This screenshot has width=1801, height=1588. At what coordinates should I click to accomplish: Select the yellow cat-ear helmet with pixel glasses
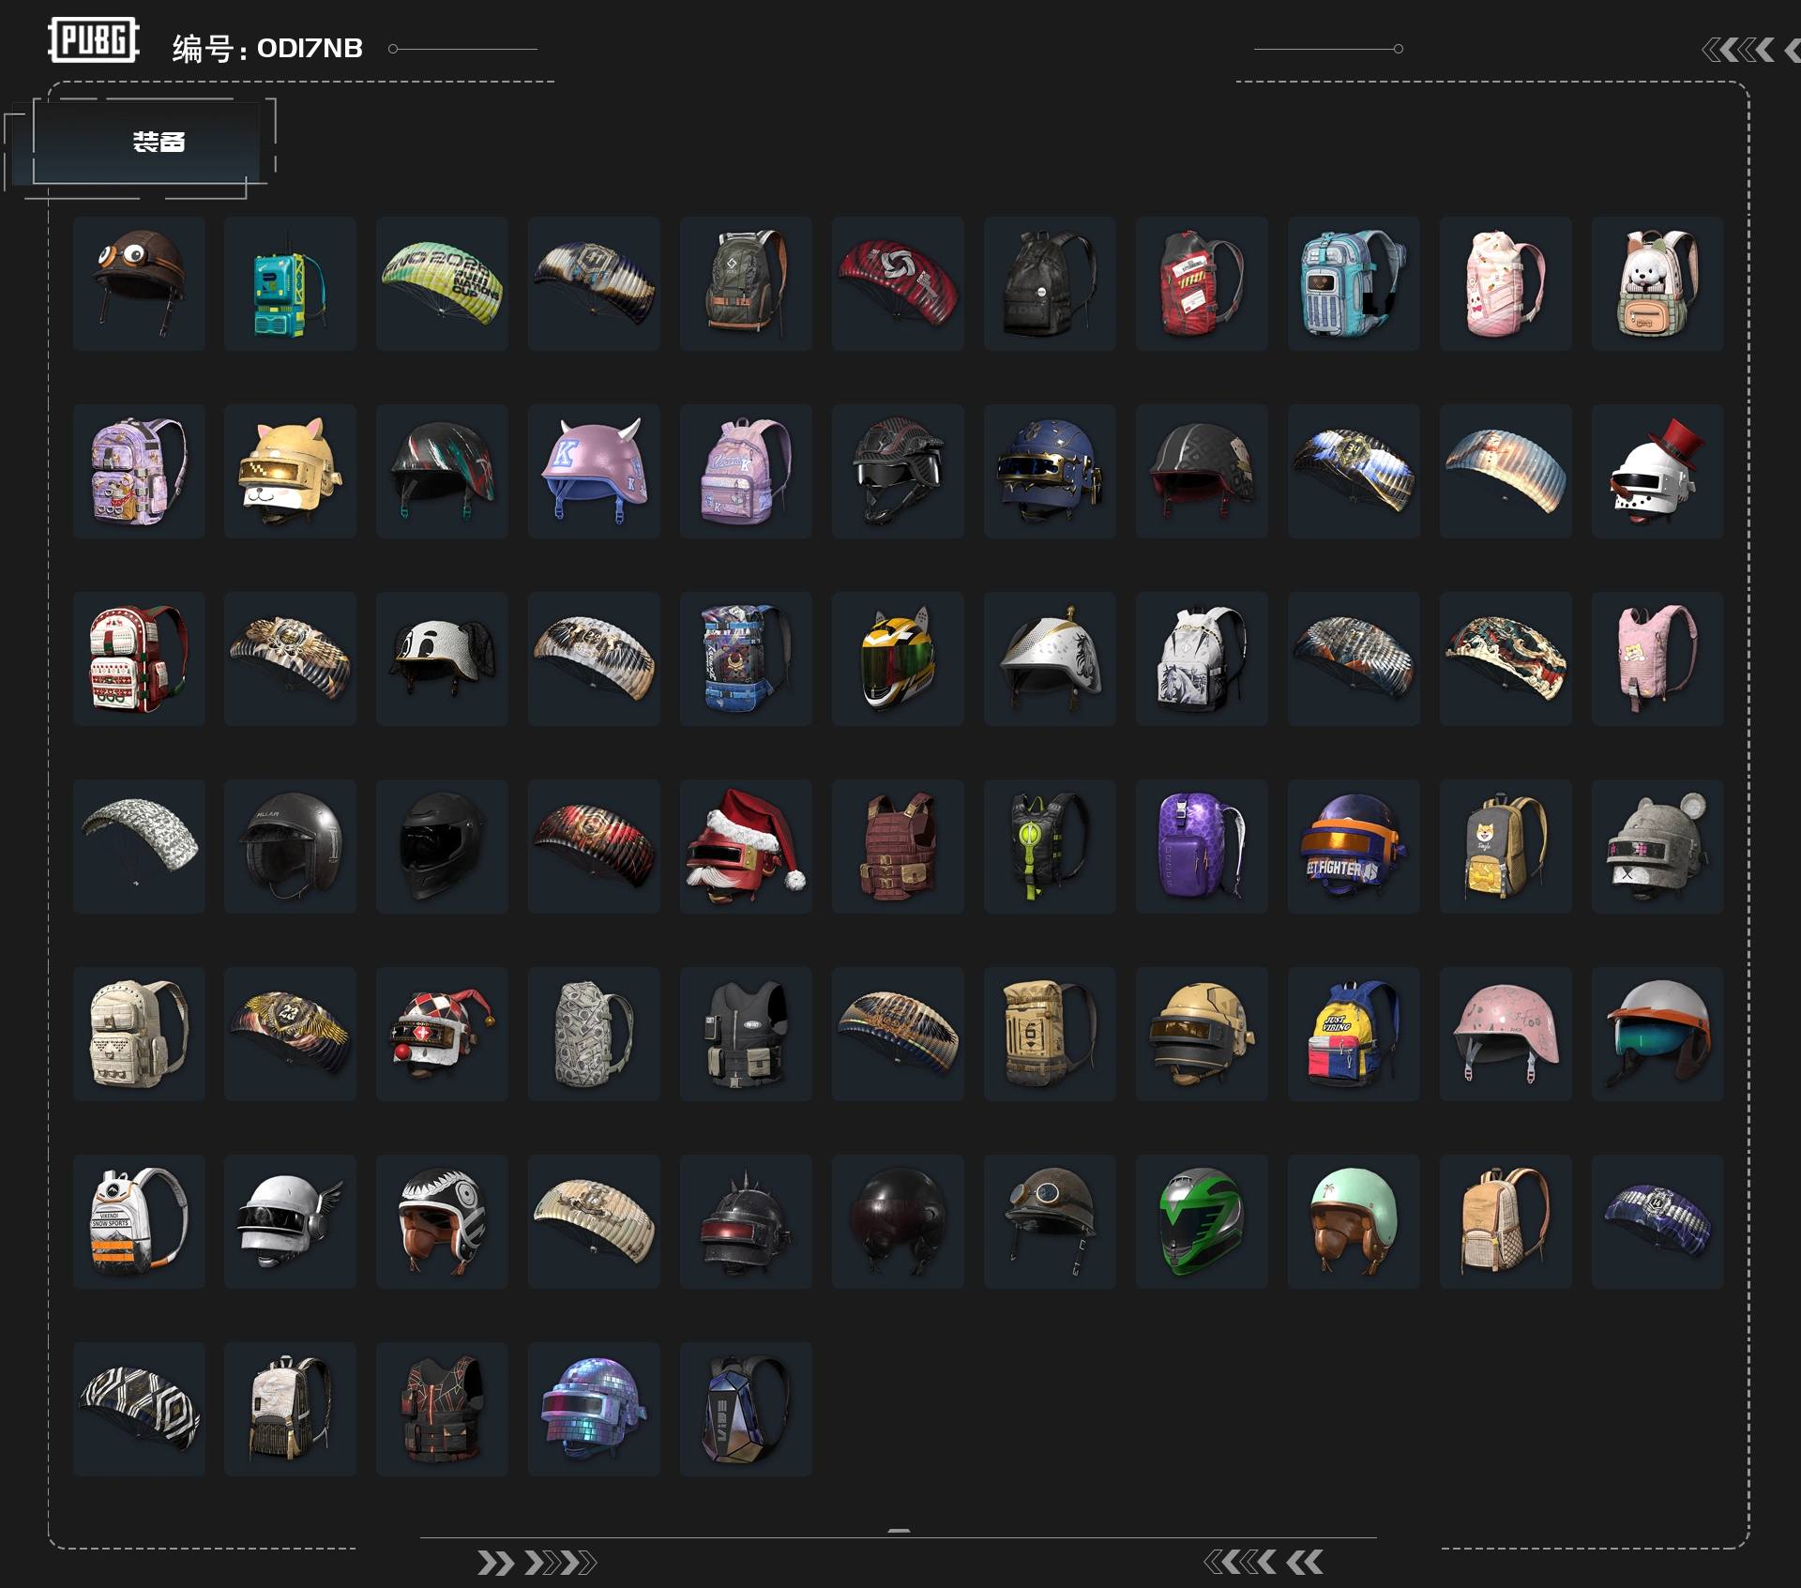(x=290, y=471)
